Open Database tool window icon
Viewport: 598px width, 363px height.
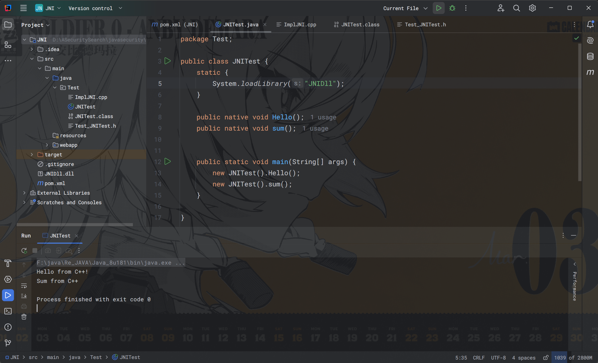[590, 56]
